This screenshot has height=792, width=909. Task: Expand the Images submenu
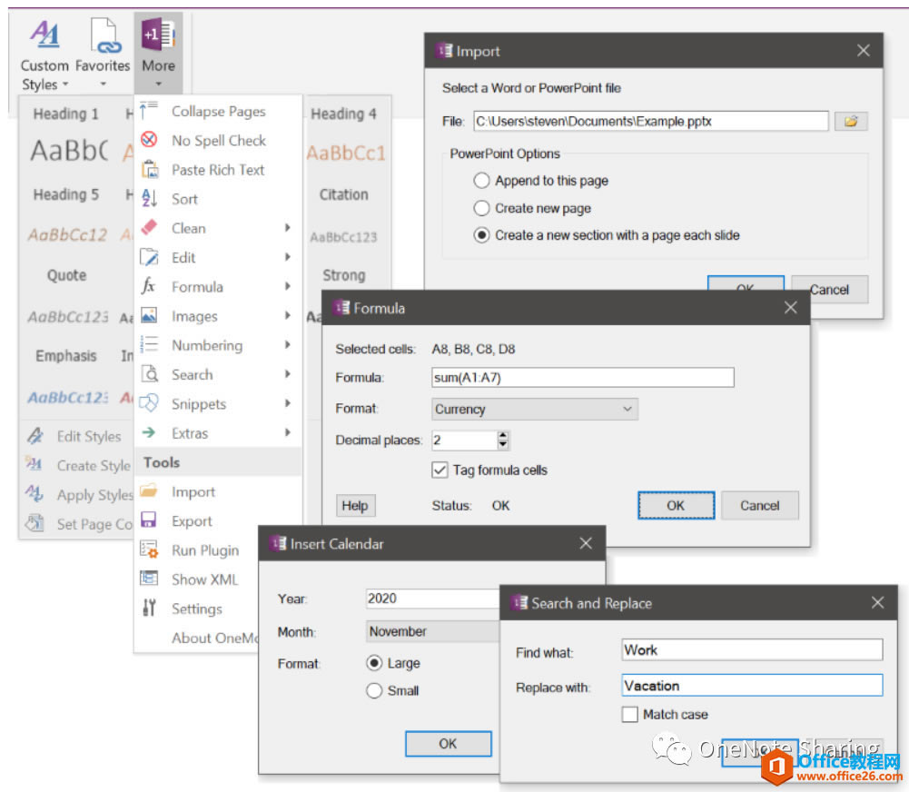pos(194,316)
